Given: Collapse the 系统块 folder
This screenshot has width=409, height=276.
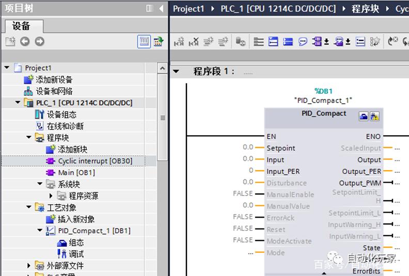Looking at the screenshot, I should pos(40,184).
